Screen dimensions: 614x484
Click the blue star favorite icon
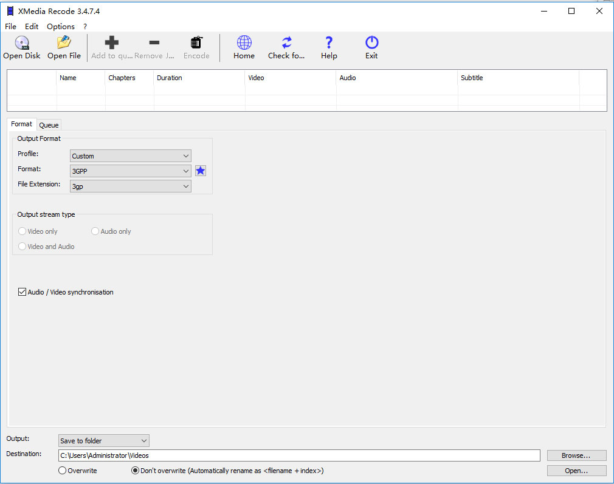point(201,171)
